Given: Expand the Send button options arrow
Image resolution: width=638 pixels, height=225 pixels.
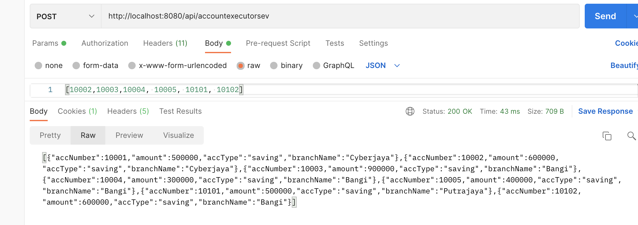Looking at the screenshot, I should 633,16.
